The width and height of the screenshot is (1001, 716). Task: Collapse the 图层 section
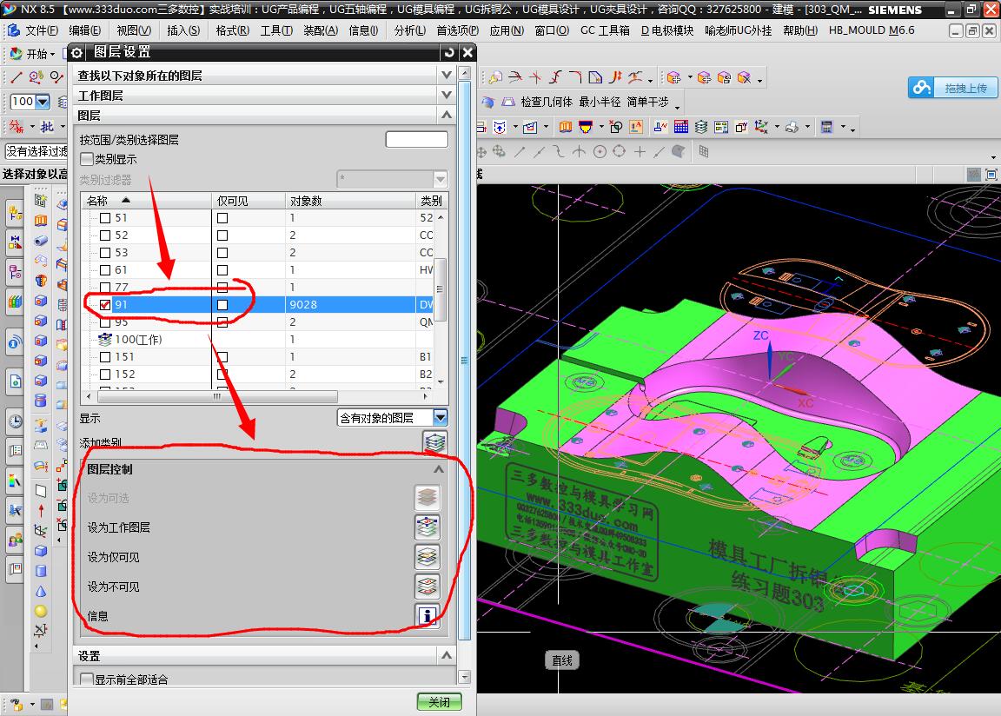447,115
